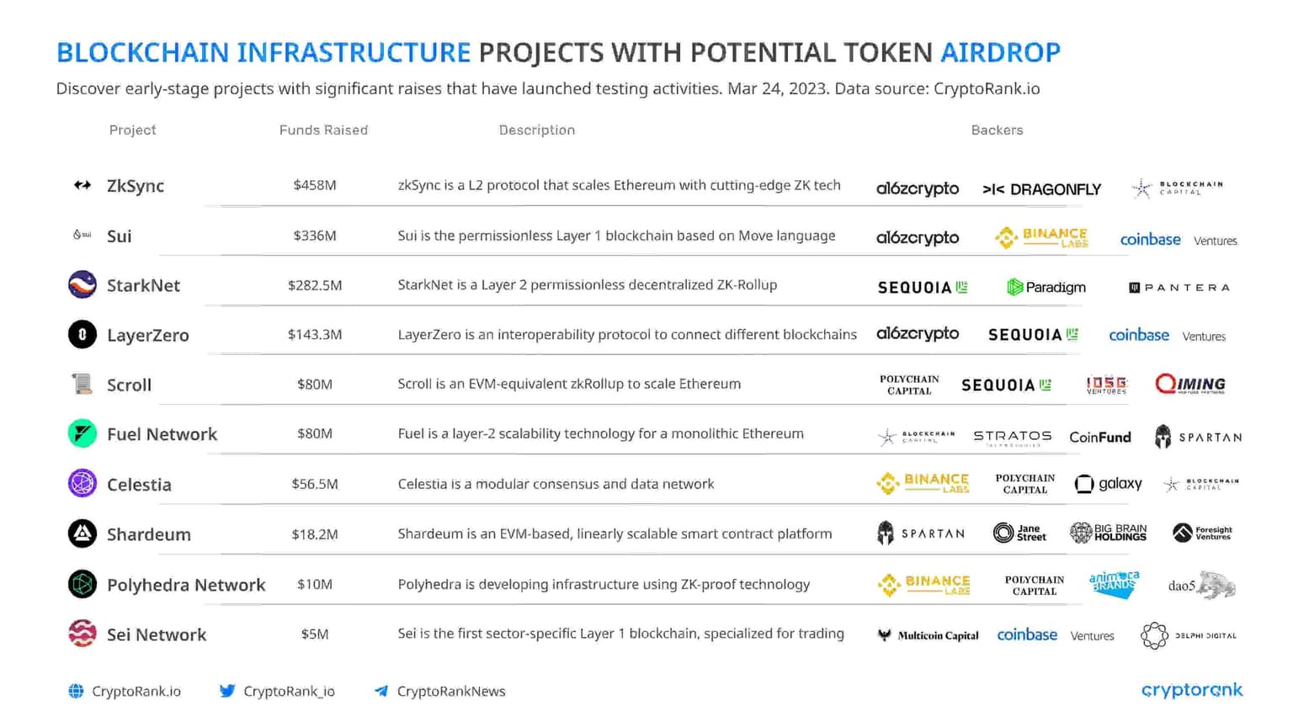
Task: Click the ZkSync arrows logo icon
Action: [82, 185]
